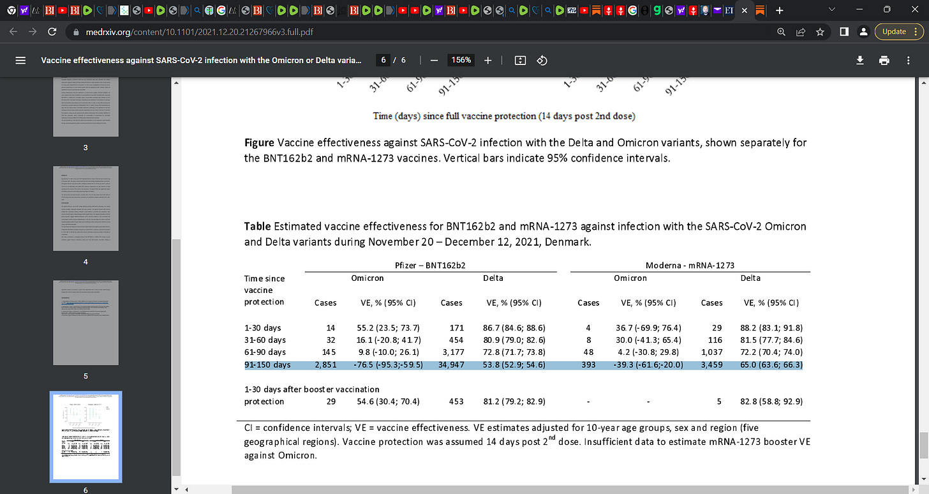Reload the medrxiv page
This screenshot has width=929, height=494.
click(x=52, y=31)
